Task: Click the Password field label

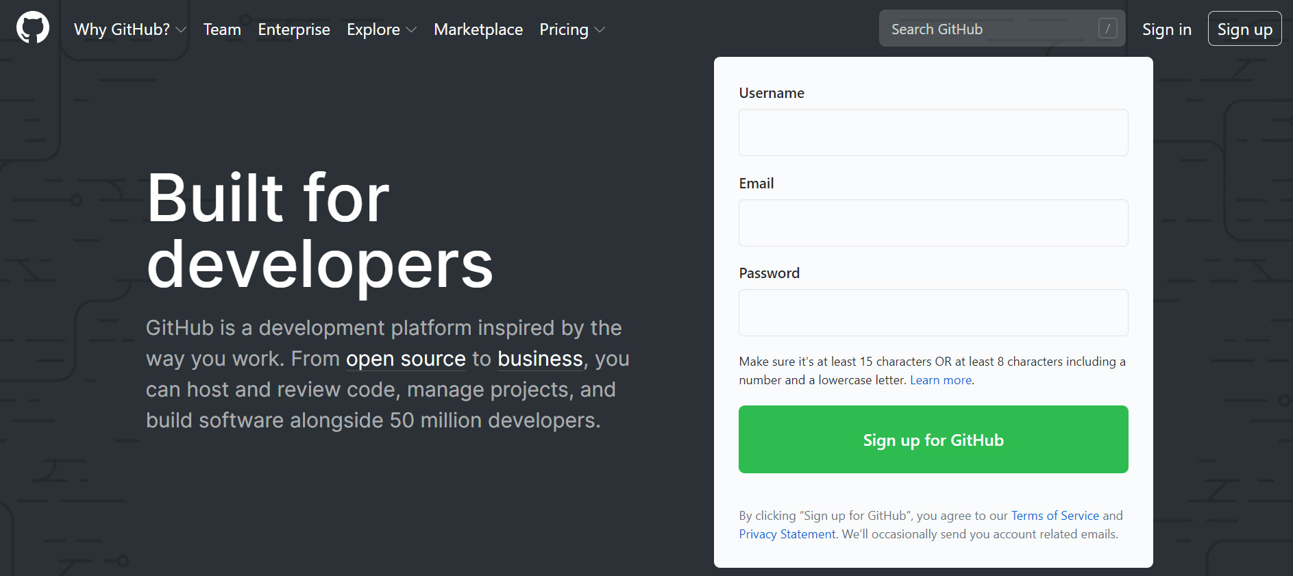Action: click(x=769, y=273)
